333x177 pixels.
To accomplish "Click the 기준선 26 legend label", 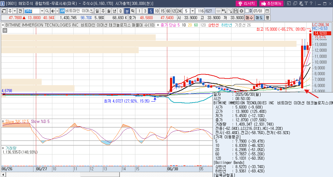I will coord(243,25).
